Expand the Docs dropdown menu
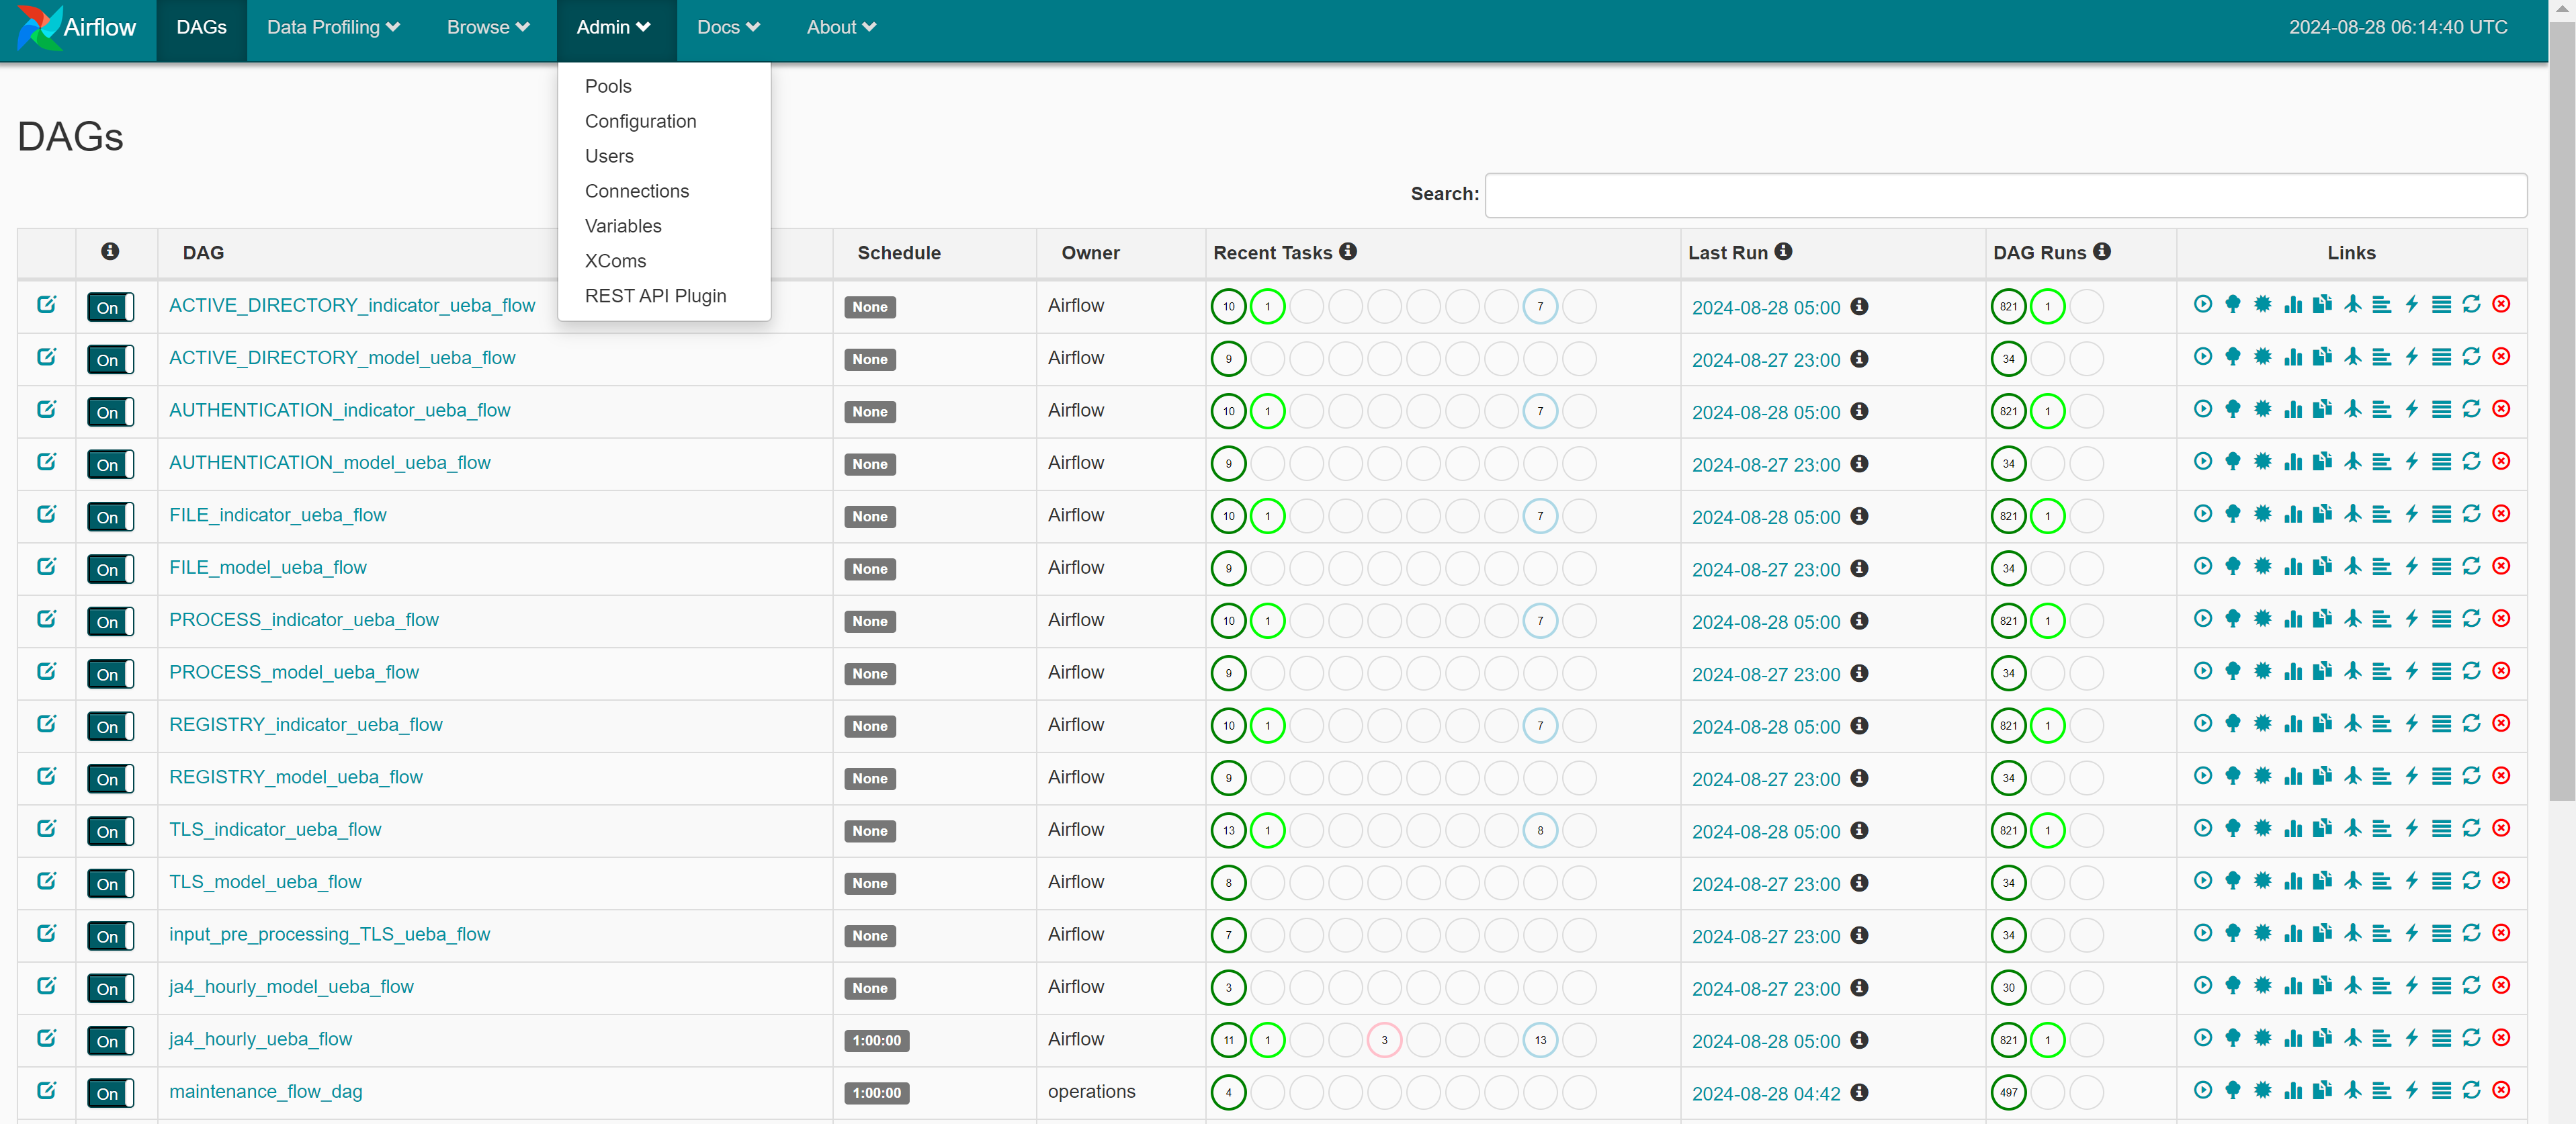This screenshot has width=2576, height=1124. pyautogui.click(x=727, y=28)
